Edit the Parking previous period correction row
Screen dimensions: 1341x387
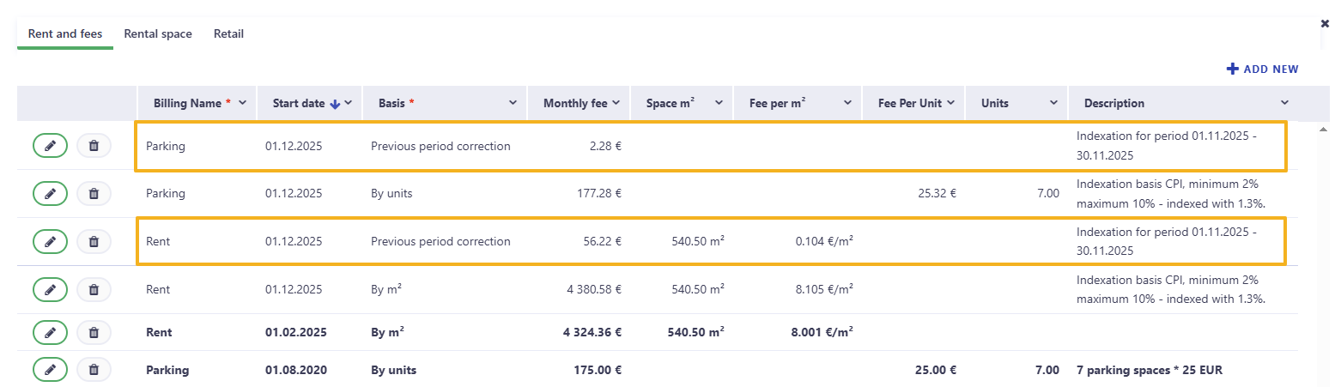coord(50,146)
